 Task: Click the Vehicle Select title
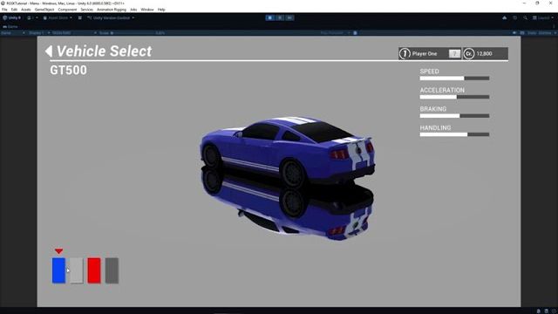click(x=105, y=51)
